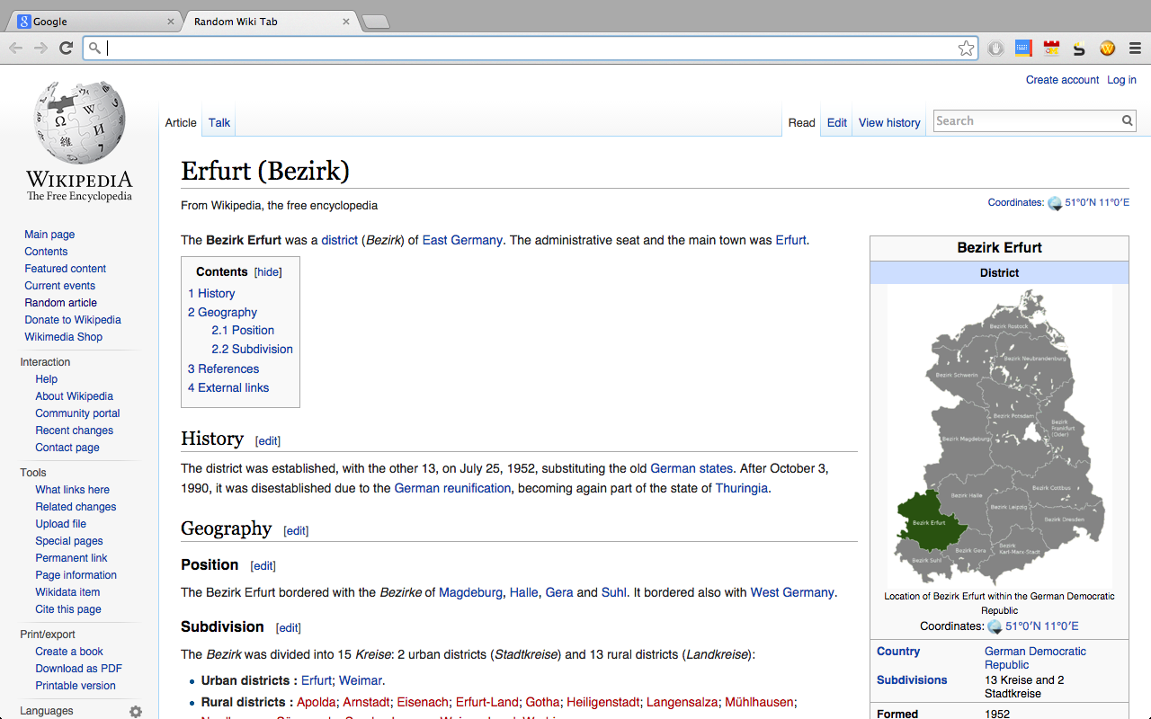Open the Chrome hamburger menu
This screenshot has height=719, width=1151.
[1135, 49]
